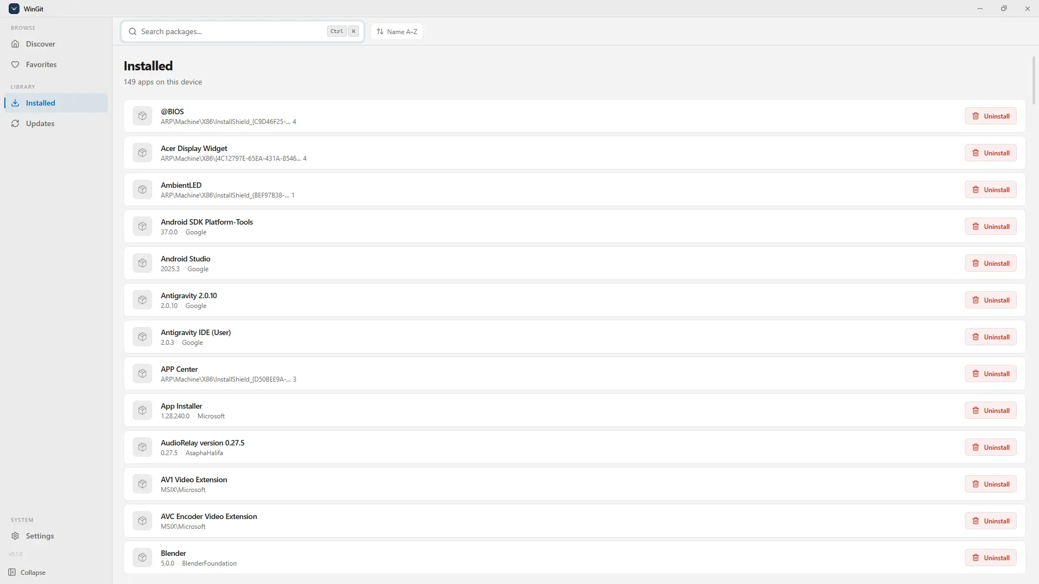This screenshot has width=1039, height=584.
Task: Click the AmbientLED package icon
Action: (x=142, y=189)
